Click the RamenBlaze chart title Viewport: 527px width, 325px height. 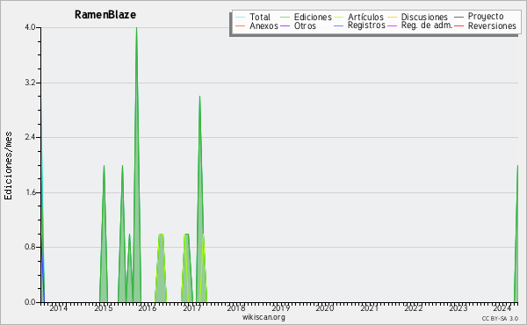tap(105, 15)
